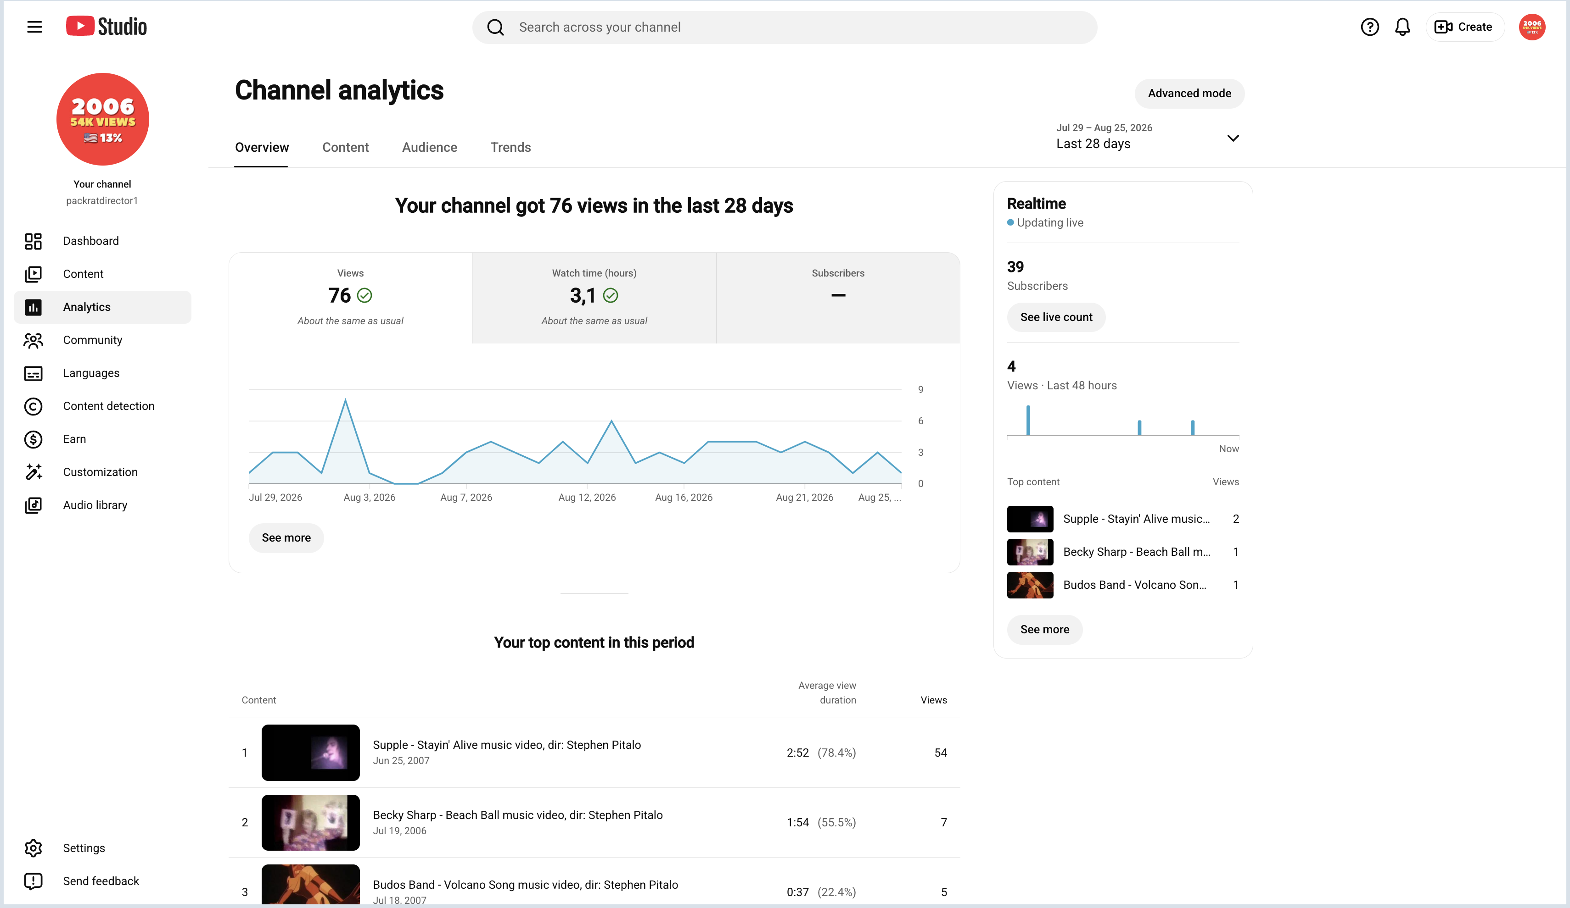Switch to the Trends tab
Screen dimensions: 1570x908
point(510,148)
